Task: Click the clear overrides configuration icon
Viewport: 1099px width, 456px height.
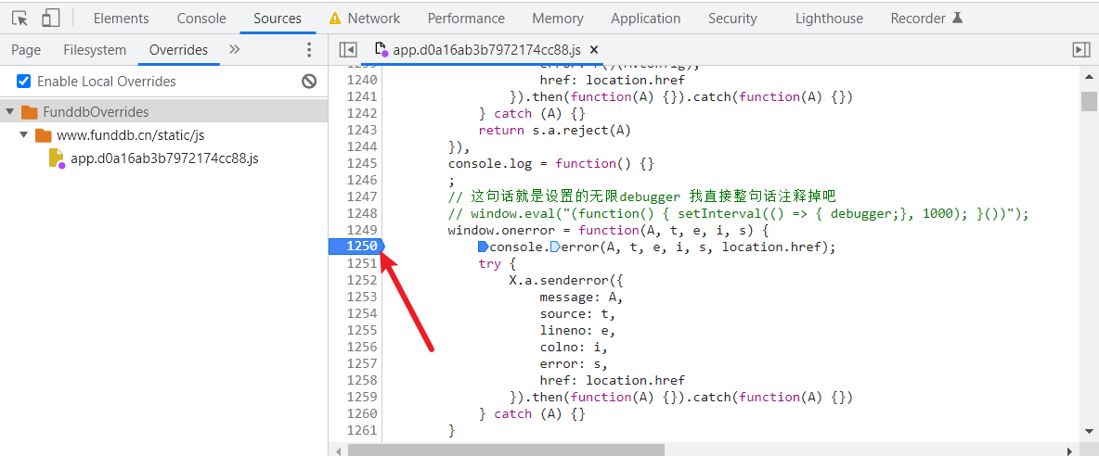Action: coord(309,82)
